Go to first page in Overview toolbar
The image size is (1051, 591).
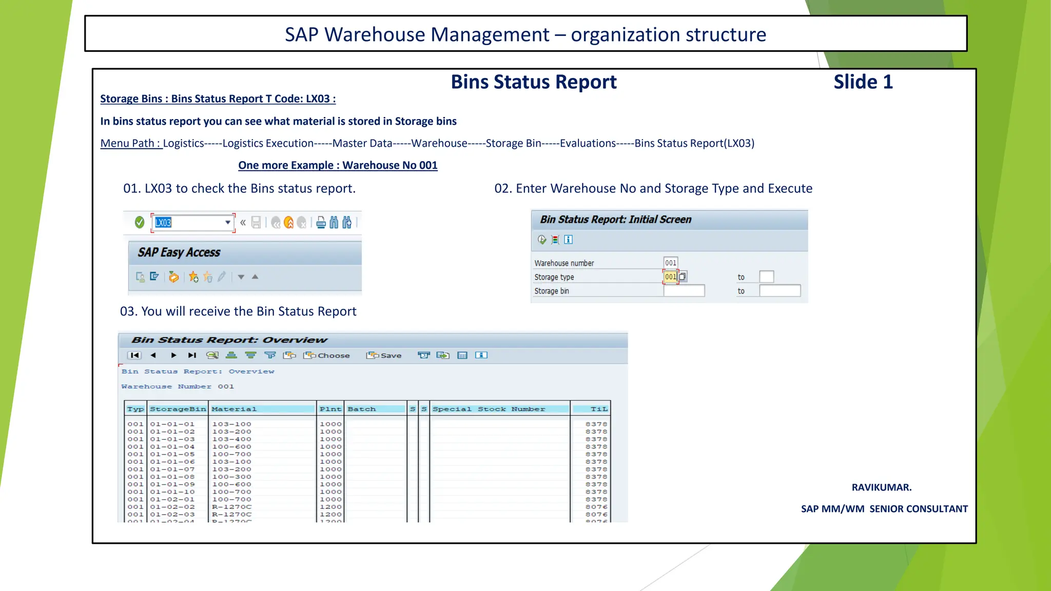click(134, 355)
